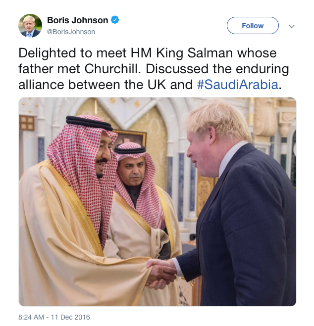Open the #SaudiArabia hashtag link

coord(237,85)
